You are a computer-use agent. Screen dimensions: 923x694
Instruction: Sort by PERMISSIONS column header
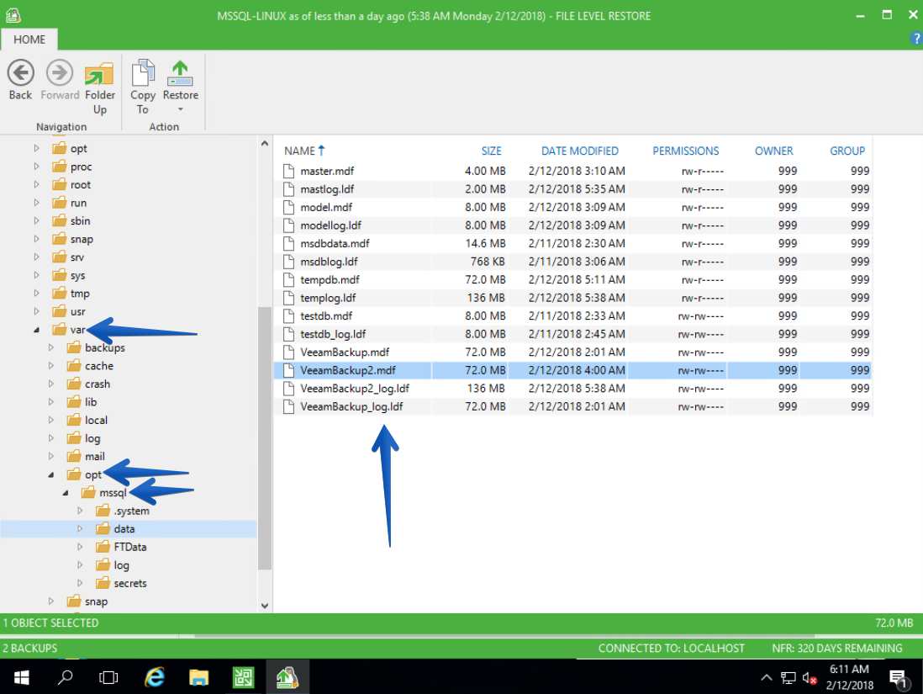686,151
